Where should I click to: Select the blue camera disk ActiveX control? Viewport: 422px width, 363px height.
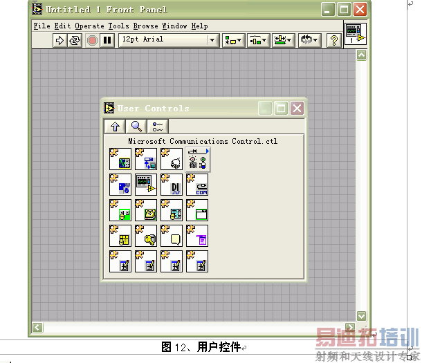[120, 185]
